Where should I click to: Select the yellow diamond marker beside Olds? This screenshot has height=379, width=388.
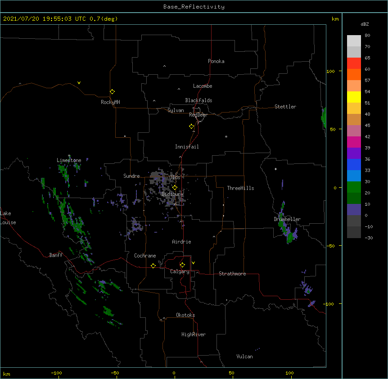point(175,187)
